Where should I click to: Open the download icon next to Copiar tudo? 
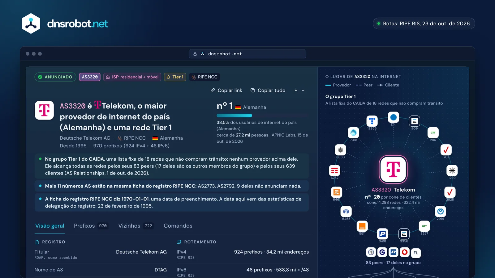coord(296,90)
